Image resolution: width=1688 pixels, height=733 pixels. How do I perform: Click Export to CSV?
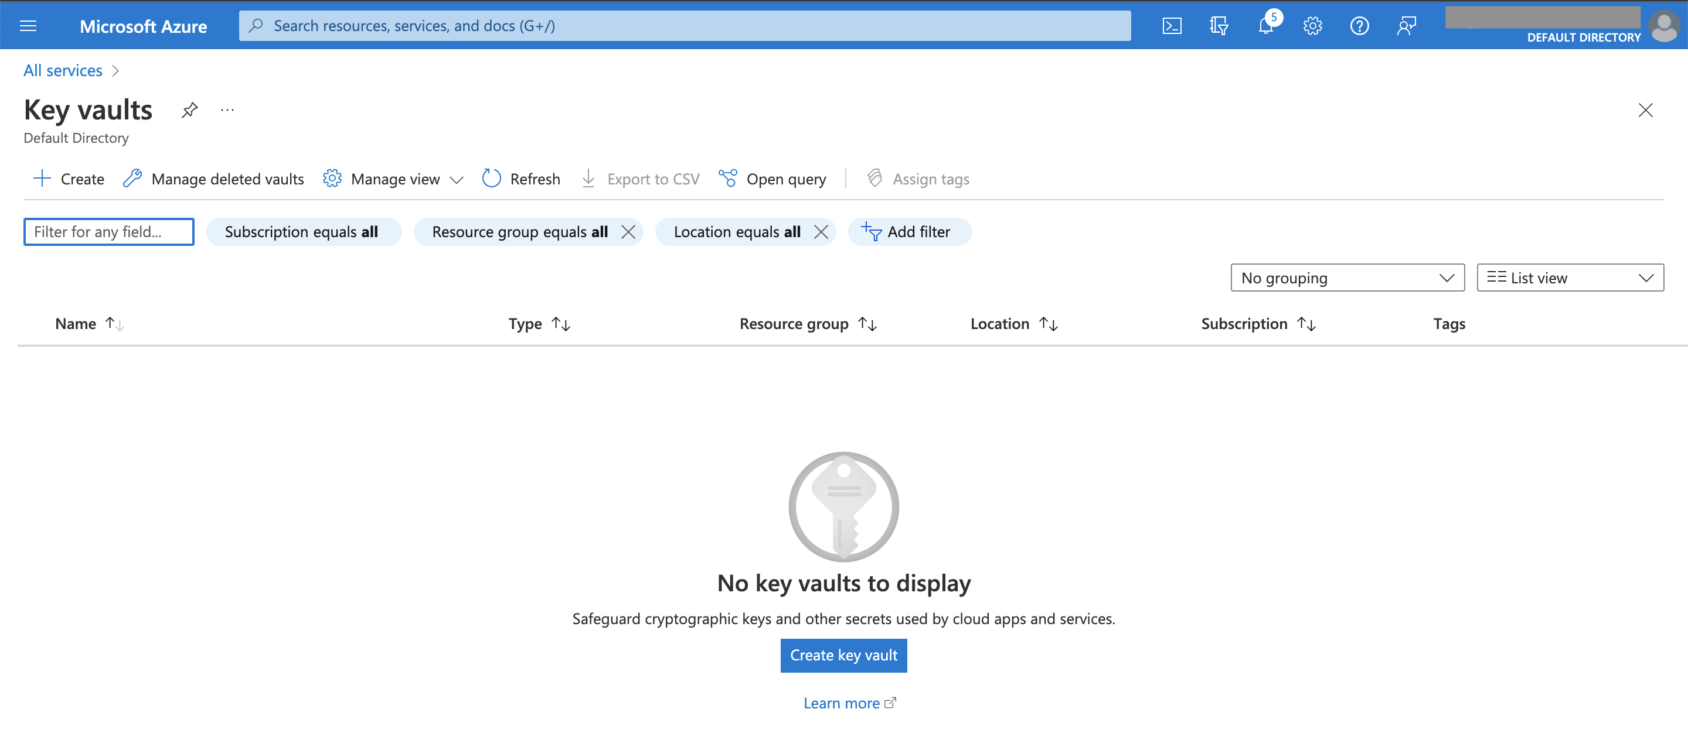point(641,179)
